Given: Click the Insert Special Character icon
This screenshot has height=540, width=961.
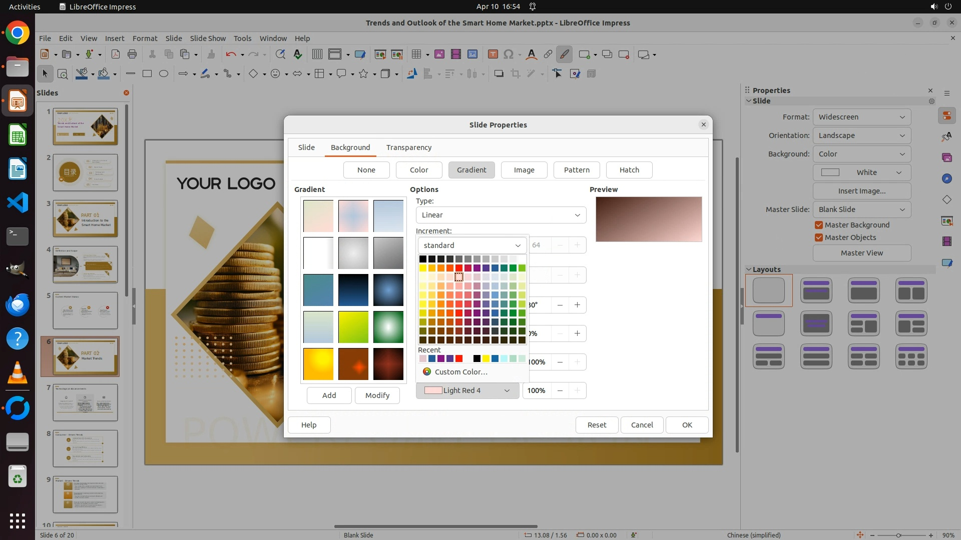Looking at the screenshot, I should [509, 54].
